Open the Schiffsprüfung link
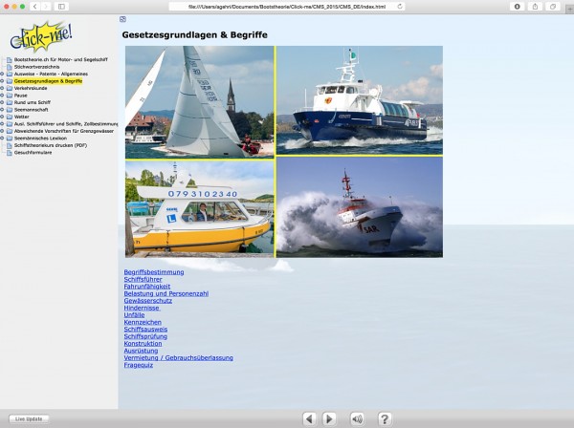The width and height of the screenshot is (574, 428). point(145,336)
